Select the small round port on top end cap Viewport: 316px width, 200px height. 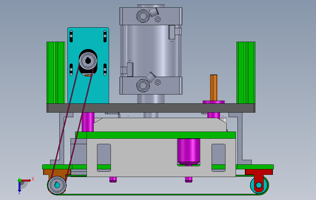click(158, 19)
